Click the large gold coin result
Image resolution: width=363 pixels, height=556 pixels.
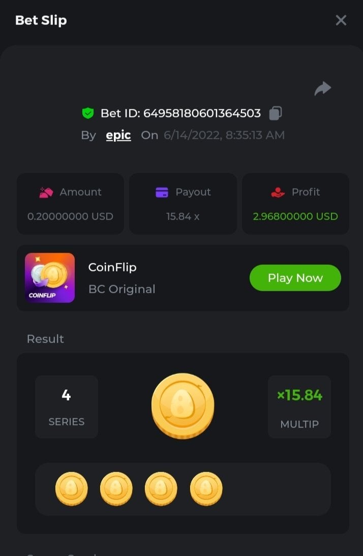click(183, 407)
